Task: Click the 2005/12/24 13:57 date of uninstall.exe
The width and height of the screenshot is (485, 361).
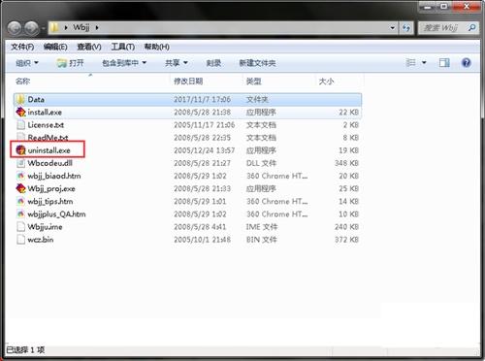Action: coord(204,150)
